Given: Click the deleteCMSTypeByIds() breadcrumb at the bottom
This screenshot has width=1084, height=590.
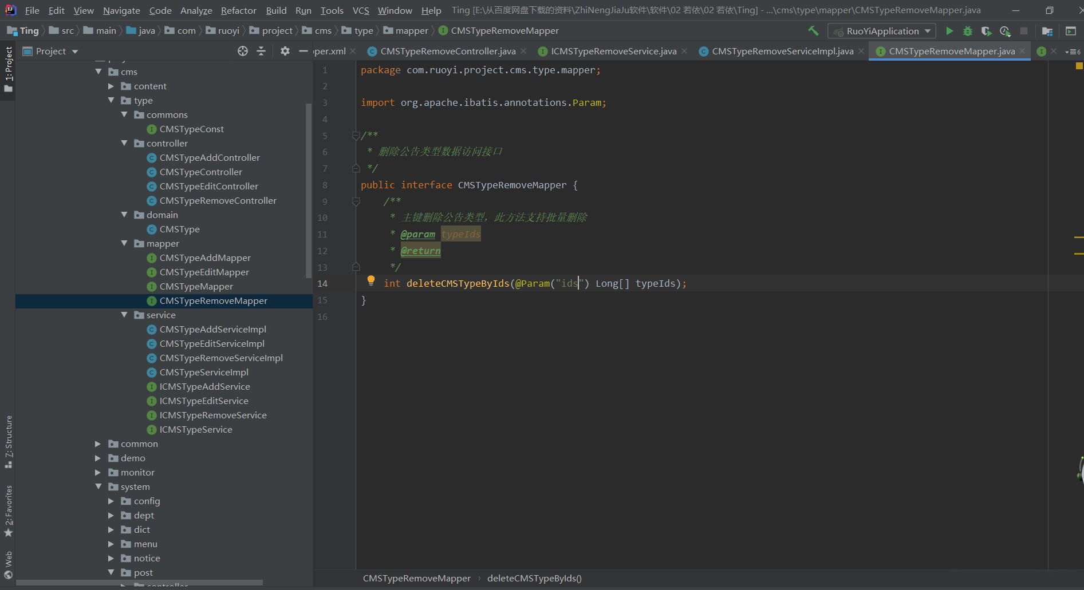Looking at the screenshot, I should (534, 578).
